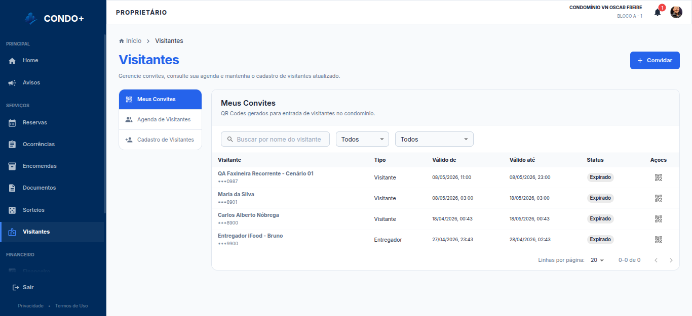Click the date 27/04/2026, 23:43
The image size is (692, 316).
click(452, 240)
